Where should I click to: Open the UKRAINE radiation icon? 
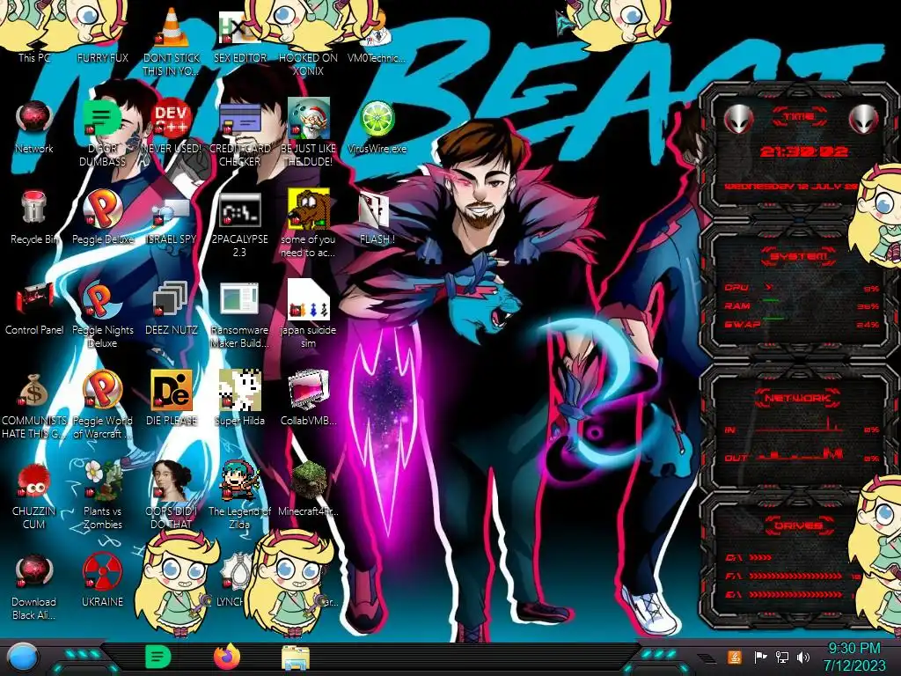point(102,572)
